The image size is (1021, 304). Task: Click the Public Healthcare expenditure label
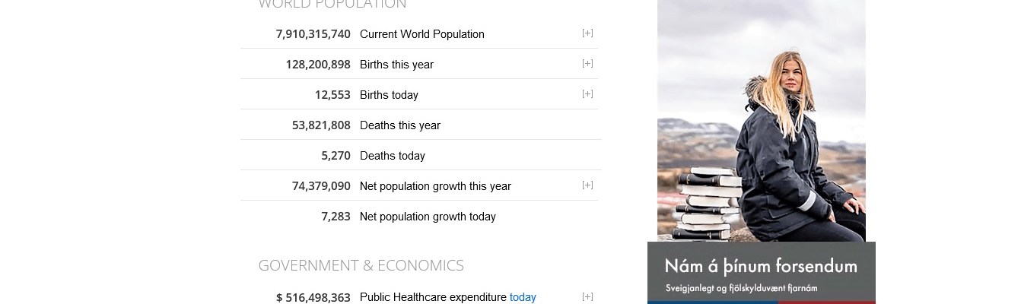tap(433, 297)
